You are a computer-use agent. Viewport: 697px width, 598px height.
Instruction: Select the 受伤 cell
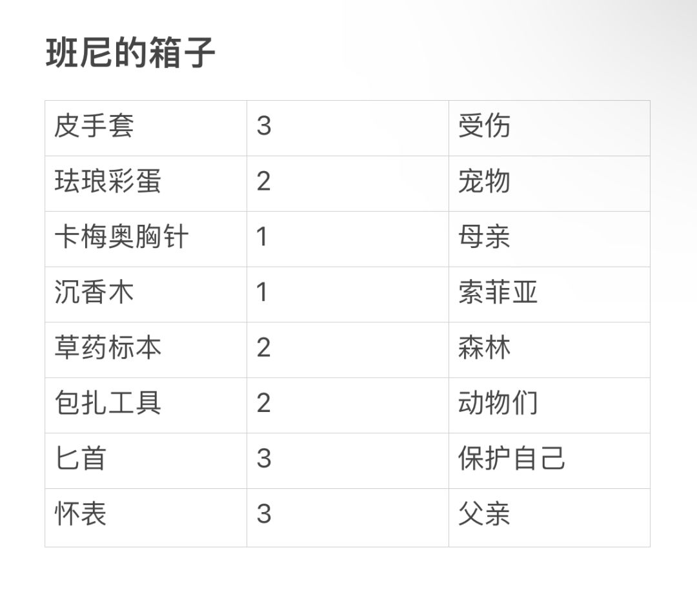(x=484, y=126)
